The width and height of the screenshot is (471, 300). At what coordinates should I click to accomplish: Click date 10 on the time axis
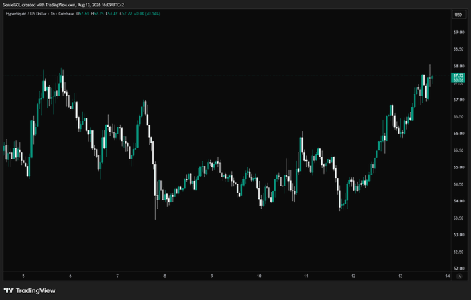coord(259,276)
